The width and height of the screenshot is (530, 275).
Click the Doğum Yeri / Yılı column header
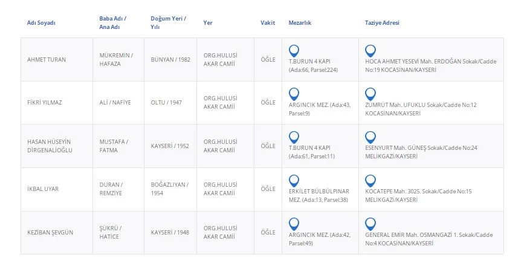point(168,23)
